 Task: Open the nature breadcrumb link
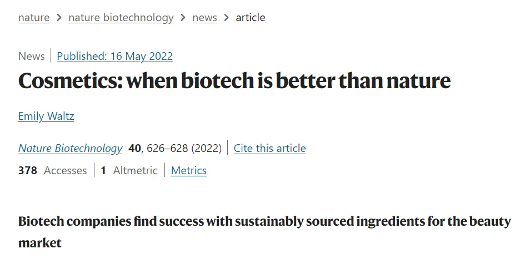tap(34, 18)
